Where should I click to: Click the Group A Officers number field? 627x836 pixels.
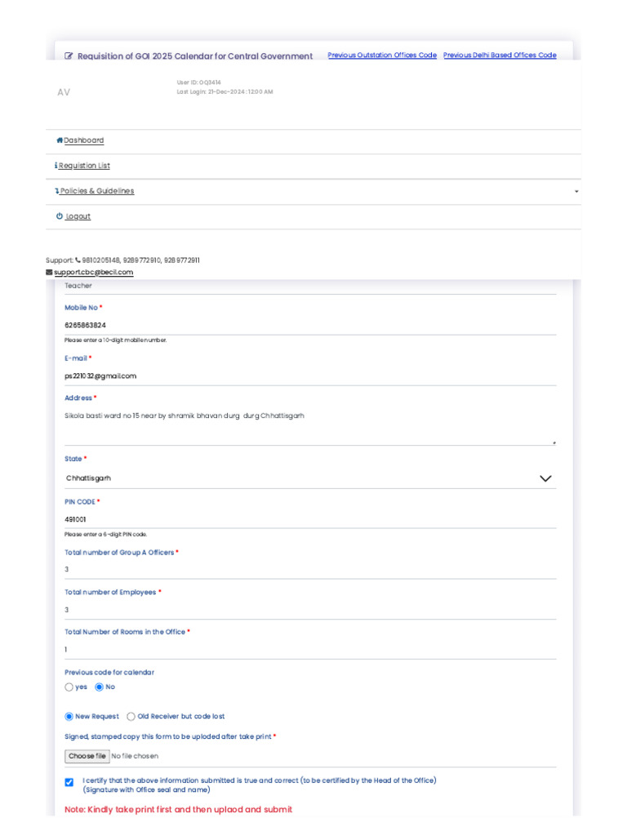pyautogui.click(x=310, y=569)
